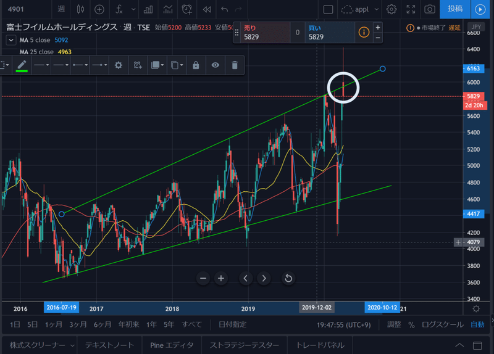
Task: Open the right line-end arrow dropdown
Action: [x=99, y=65]
